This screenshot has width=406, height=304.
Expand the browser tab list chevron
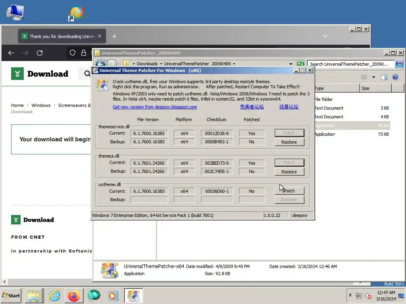[x=325, y=36]
